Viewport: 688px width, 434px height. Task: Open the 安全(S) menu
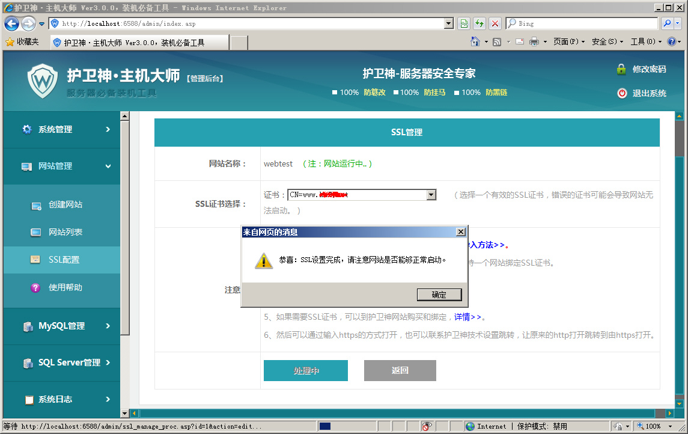(603, 42)
